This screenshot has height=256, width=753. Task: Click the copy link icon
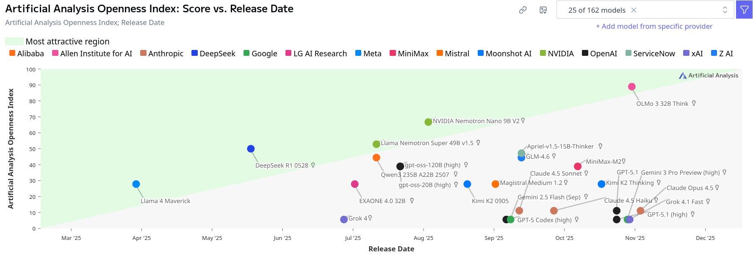point(523,10)
